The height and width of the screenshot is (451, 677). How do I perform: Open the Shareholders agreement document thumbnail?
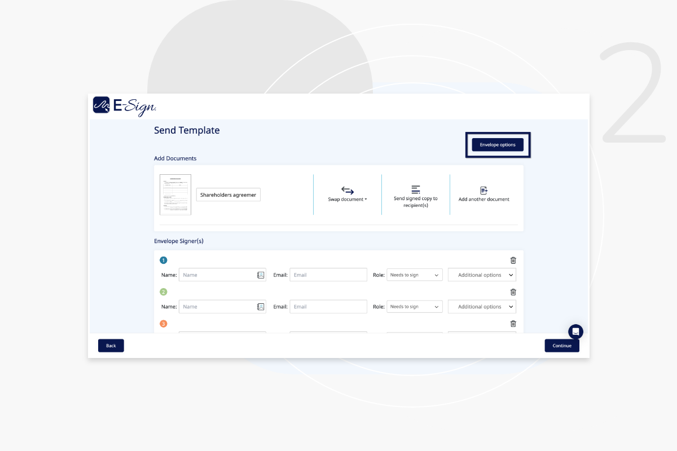[175, 194]
